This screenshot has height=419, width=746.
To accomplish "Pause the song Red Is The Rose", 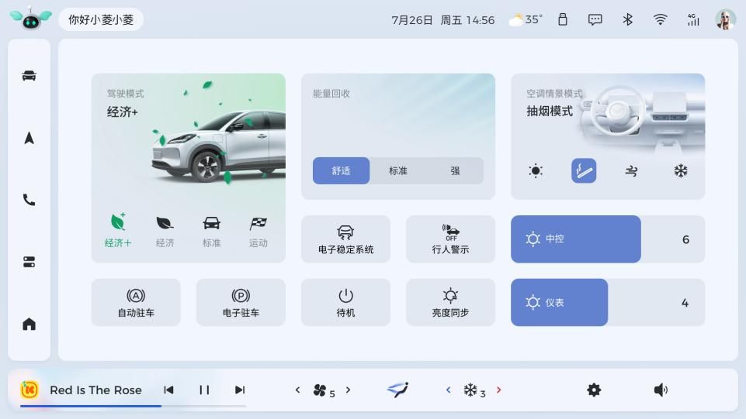I will click(204, 390).
